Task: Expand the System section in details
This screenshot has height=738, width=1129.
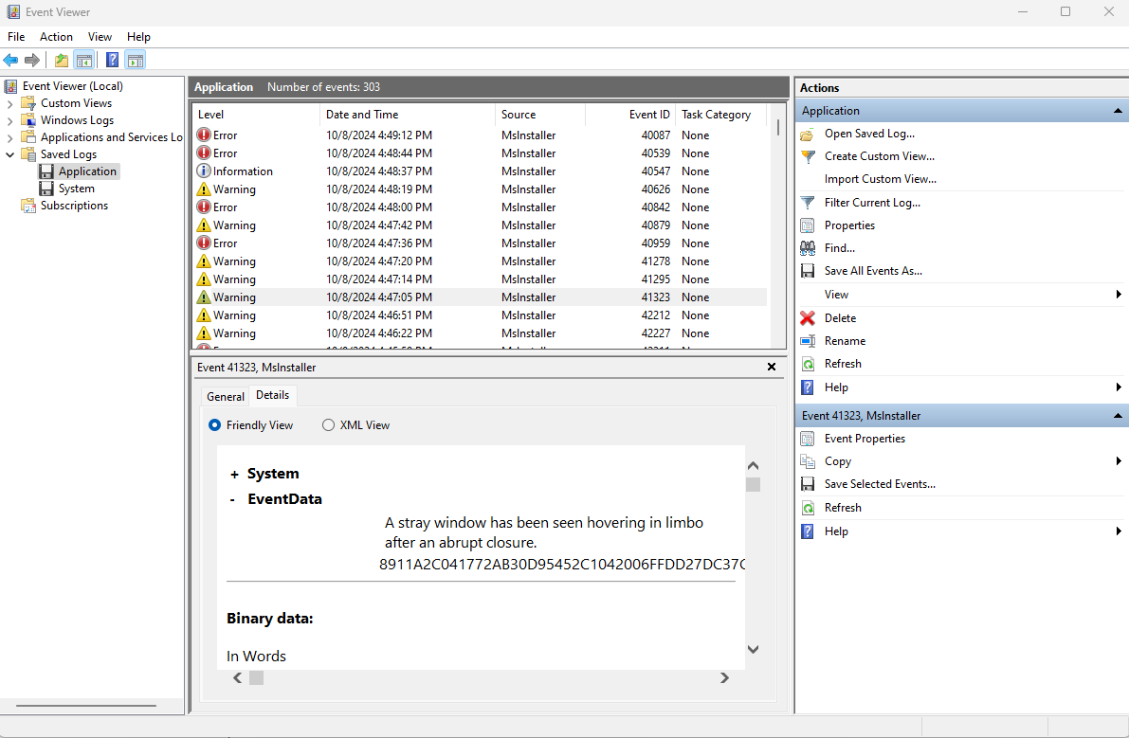Action: pyautogui.click(x=234, y=474)
